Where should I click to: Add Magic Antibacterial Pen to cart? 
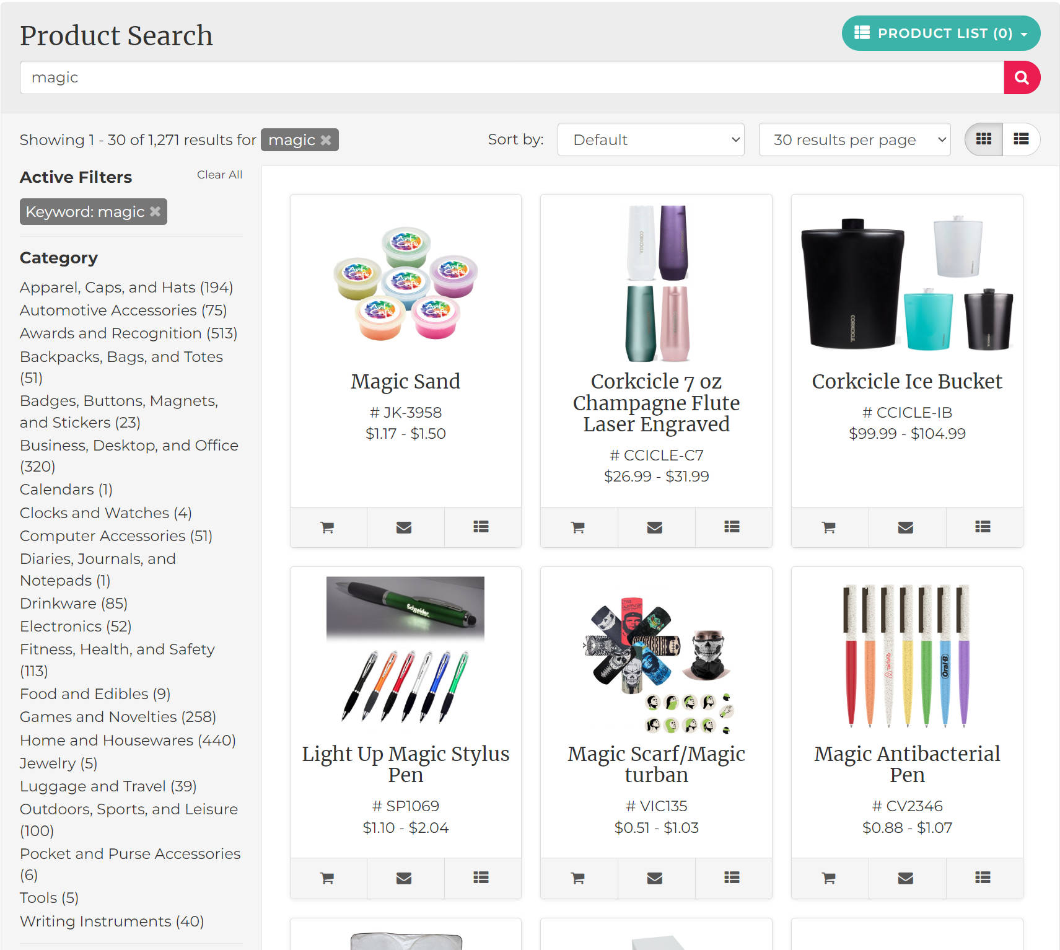(829, 878)
